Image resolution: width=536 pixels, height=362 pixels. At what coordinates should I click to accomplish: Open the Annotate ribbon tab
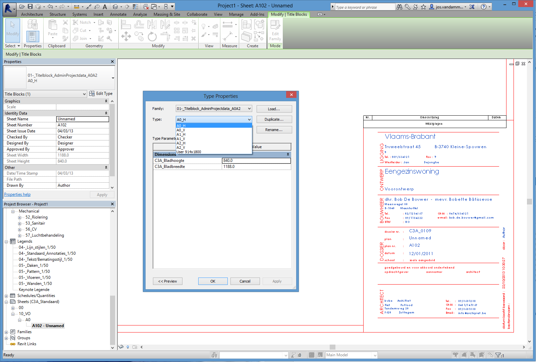[118, 14]
